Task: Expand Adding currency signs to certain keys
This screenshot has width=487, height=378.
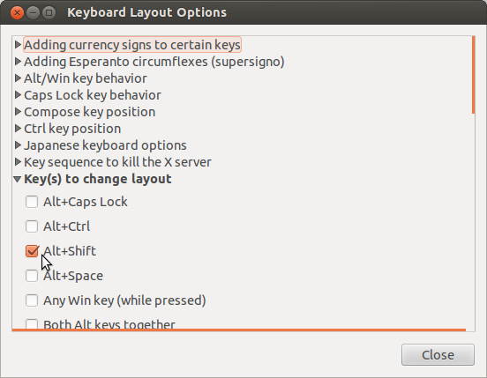Action: tap(18, 45)
